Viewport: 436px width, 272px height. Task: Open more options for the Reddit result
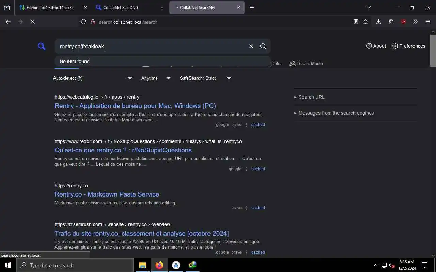[246, 169]
